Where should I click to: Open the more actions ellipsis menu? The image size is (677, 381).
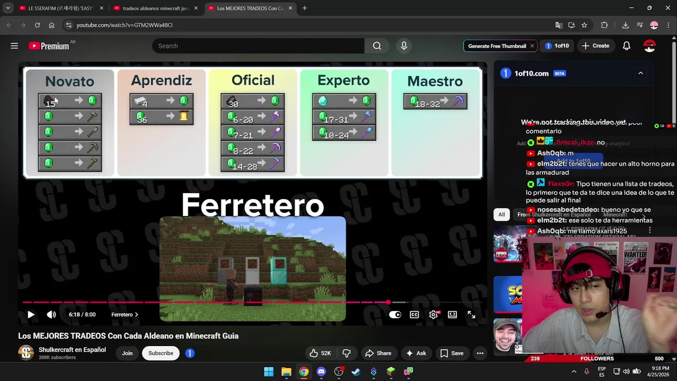point(480,353)
